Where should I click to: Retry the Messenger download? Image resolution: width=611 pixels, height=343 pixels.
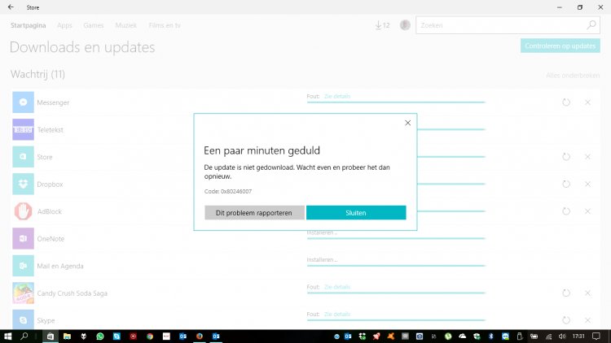click(x=566, y=102)
